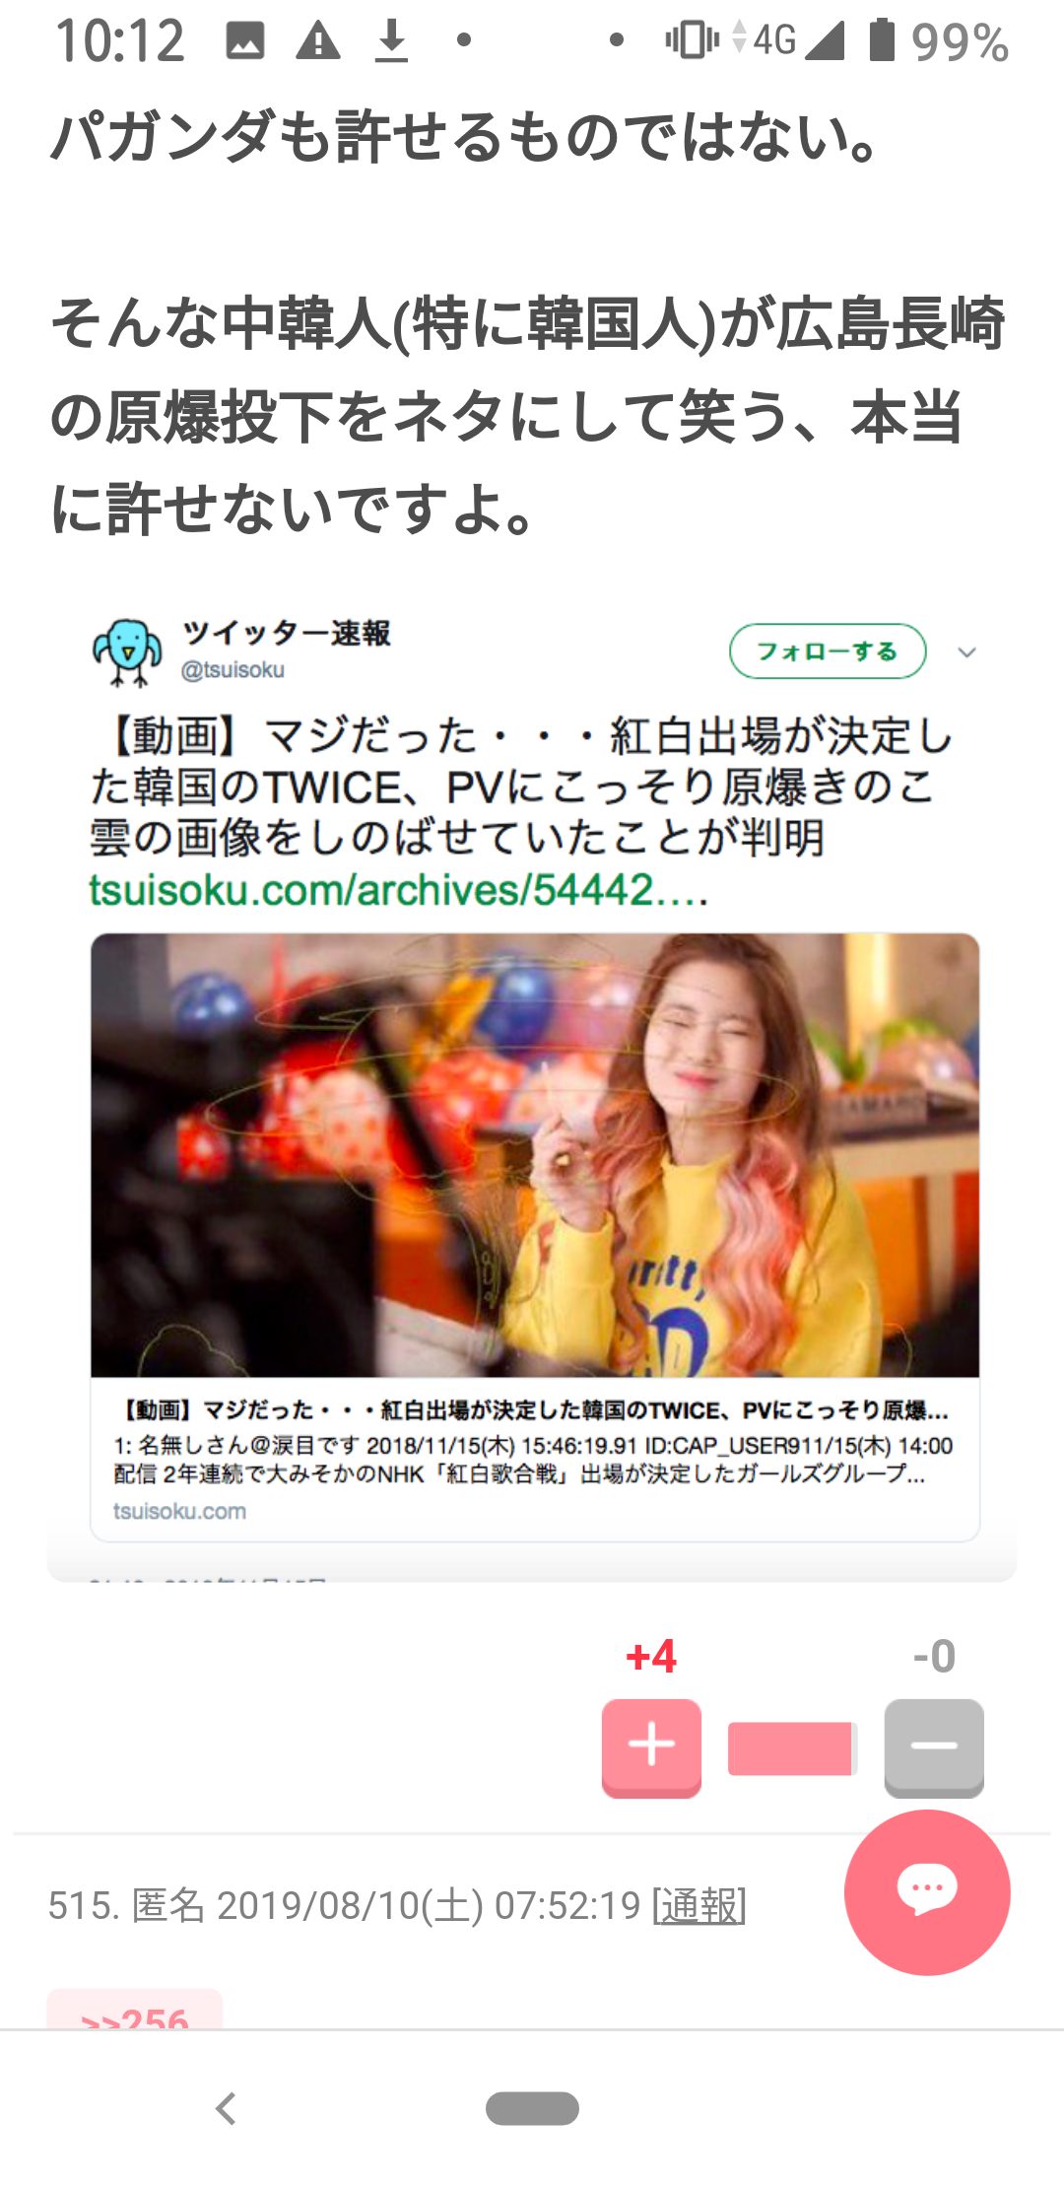Open the floating pink comment bubble button

pyautogui.click(x=927, y=1891)
